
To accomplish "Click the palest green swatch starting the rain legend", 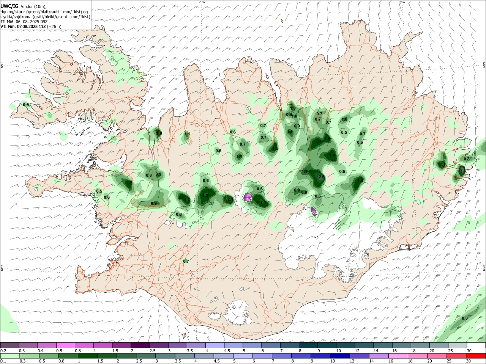I will [10, 356].
